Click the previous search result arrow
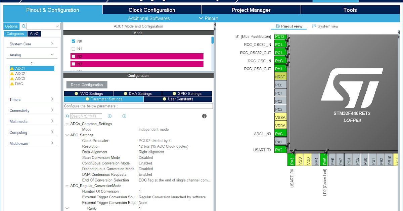403x211 pixels. pos(109,116)
